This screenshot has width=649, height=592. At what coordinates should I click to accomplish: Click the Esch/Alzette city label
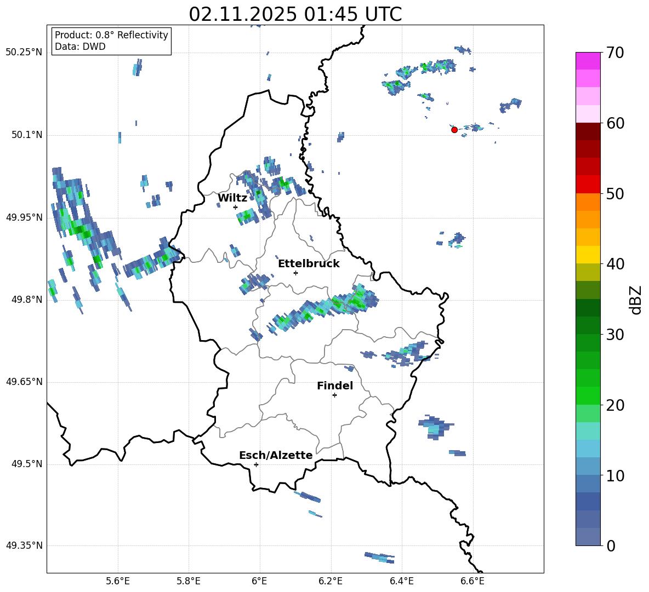point(276,456)
